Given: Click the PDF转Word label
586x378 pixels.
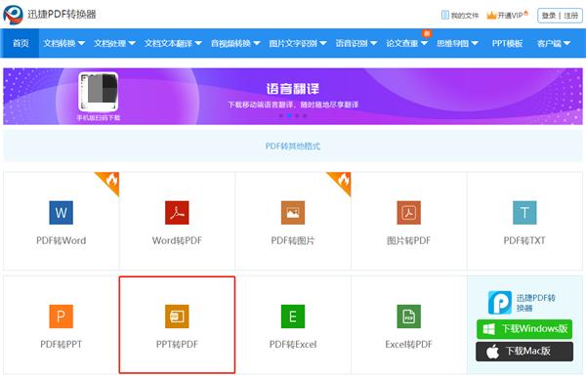Looking at the screenshot, I should [x=61, y=240].
